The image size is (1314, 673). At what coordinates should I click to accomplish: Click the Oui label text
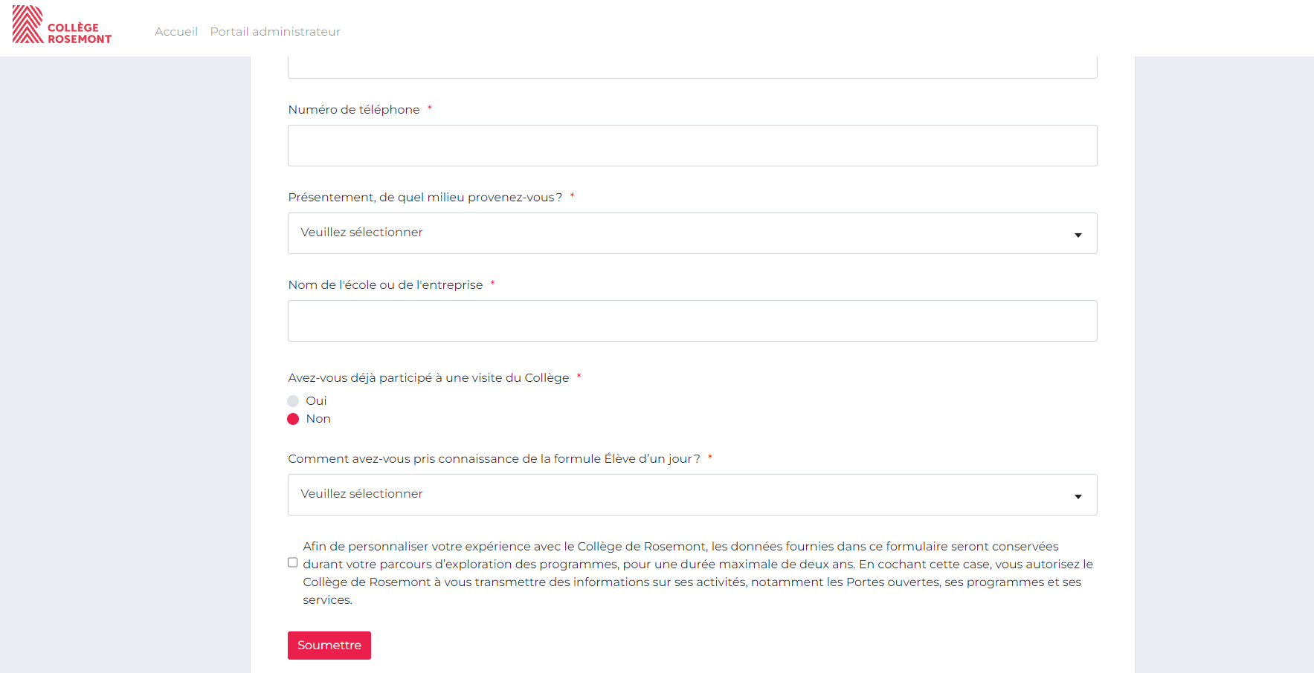(x=316, y=401)
